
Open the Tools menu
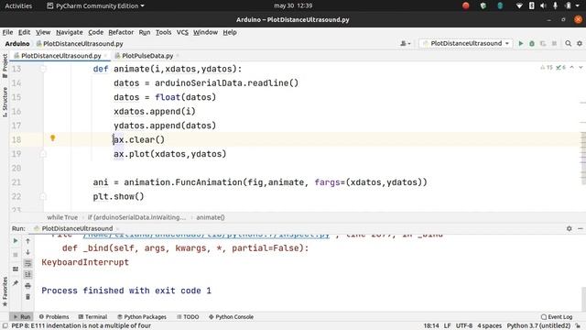(163, 32)
